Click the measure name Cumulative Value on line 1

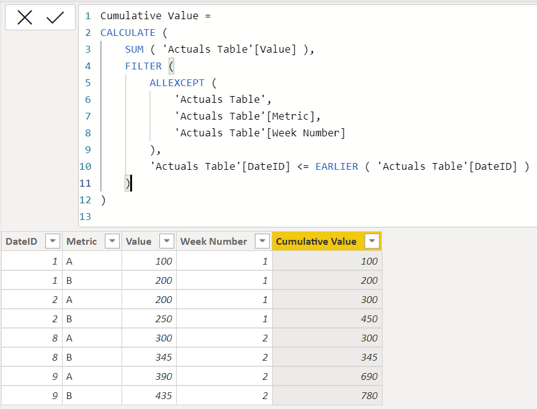tap(149, 16)
